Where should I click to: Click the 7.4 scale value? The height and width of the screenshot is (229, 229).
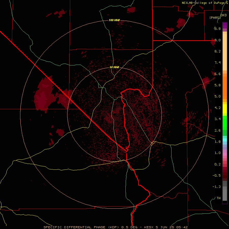point(218,63)
